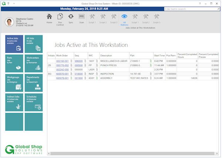
Task: Click horizontal scrollbar right arrow
Action: pyautogui.click(x=217, y=153)
